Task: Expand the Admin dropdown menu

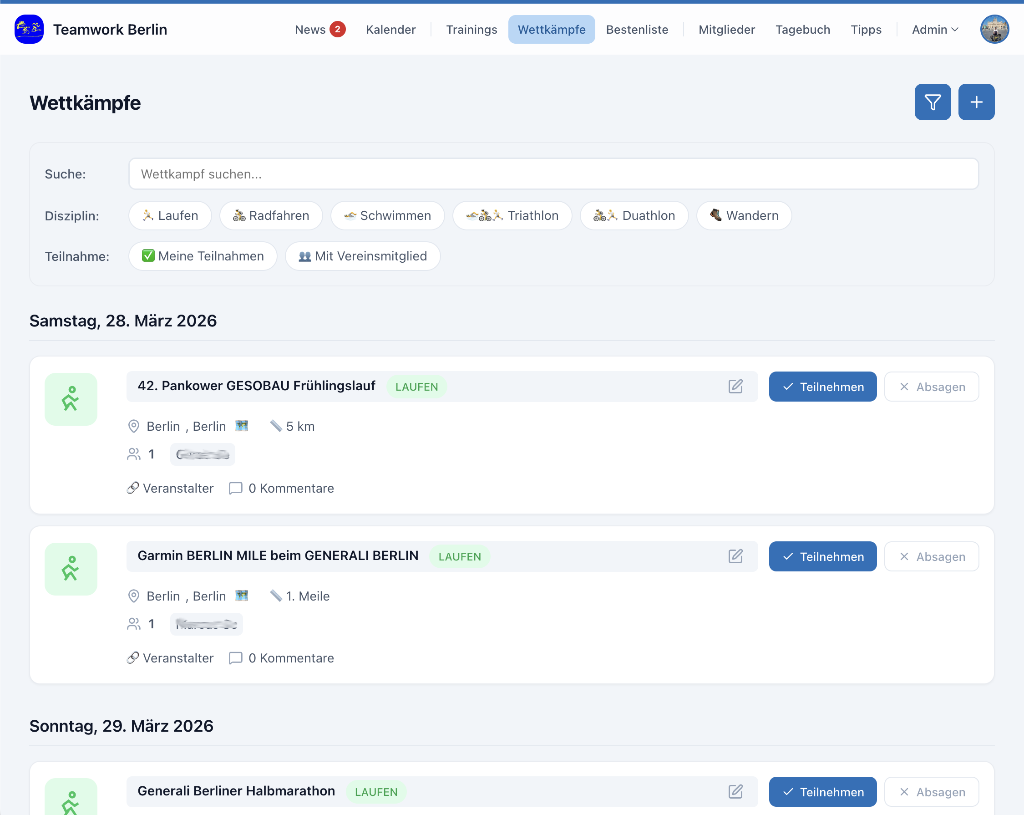Action: (935, 30)
